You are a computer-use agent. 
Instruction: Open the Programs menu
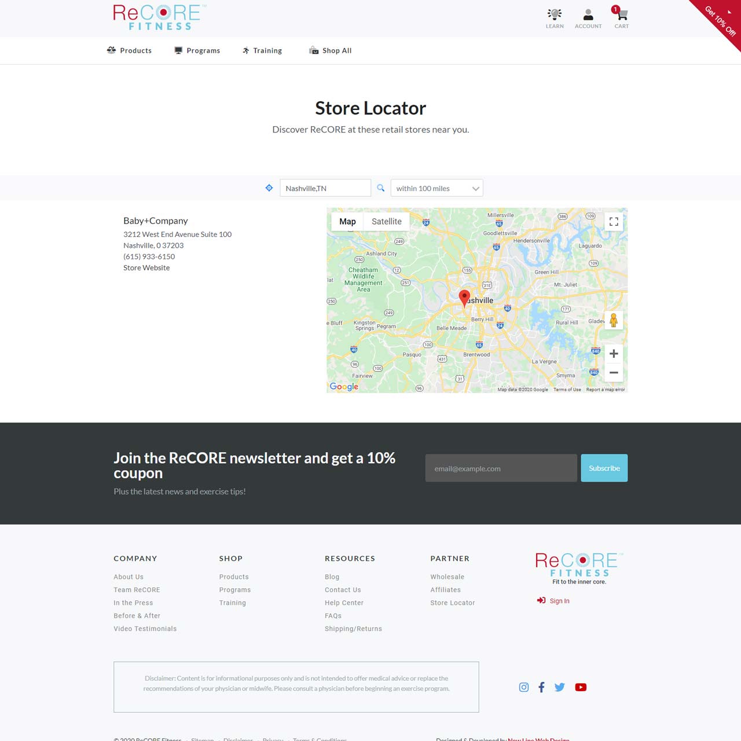[x=197, y=50]
